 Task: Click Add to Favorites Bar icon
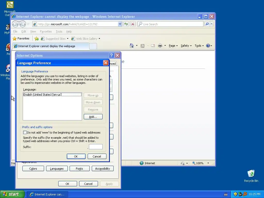pos(37,39)
